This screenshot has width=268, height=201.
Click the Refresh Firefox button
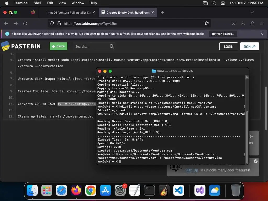(x=223, y=34)
